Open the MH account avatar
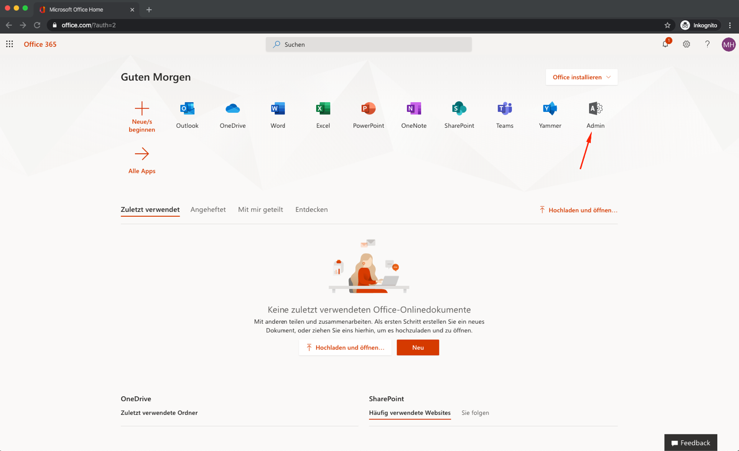This screenshot has width=739, height=451. [x=729, y=45]
